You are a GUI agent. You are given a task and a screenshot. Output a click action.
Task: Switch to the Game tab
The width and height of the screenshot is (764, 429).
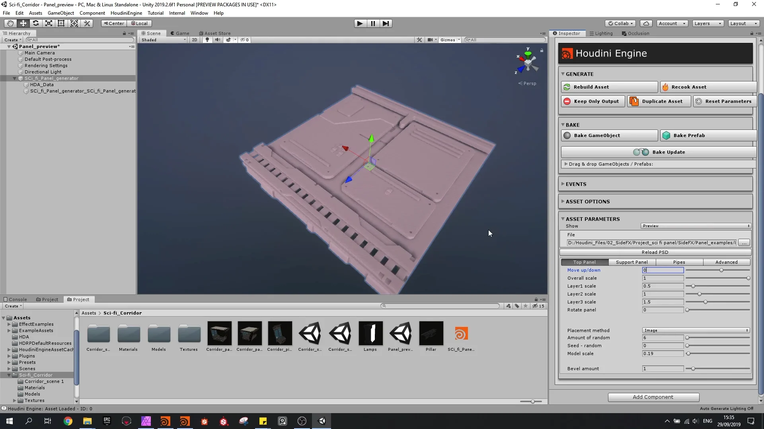click(180, 33)
